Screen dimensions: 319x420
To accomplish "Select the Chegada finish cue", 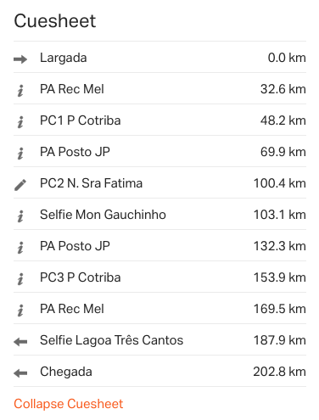I will [159, 371].
